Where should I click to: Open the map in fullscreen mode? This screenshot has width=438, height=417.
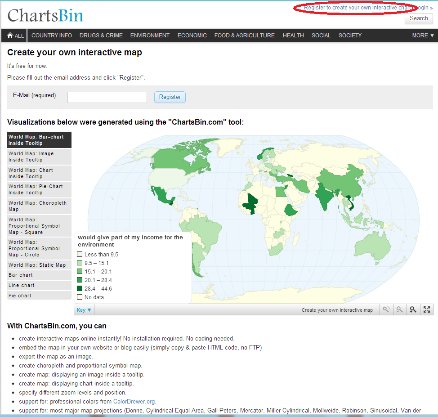point(427,309)
